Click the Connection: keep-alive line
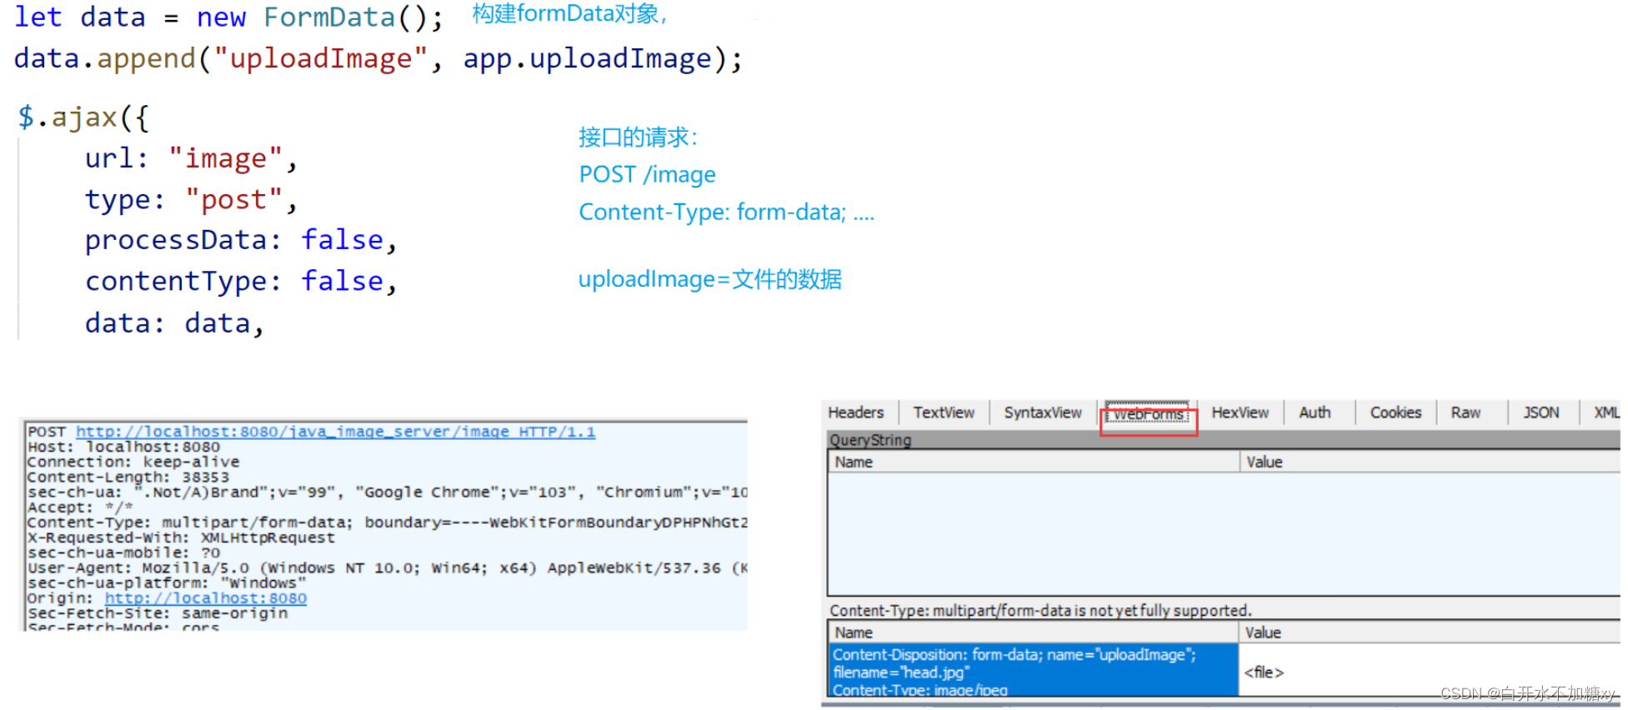The height and width of the screenshot is (710, 1628). 133,462
